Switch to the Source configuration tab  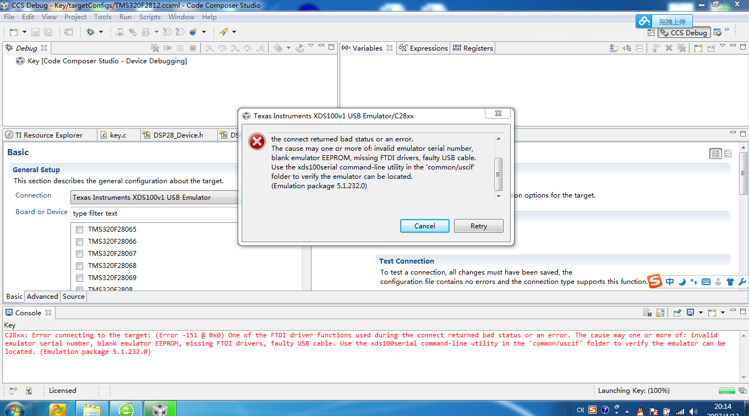[74, 296]
